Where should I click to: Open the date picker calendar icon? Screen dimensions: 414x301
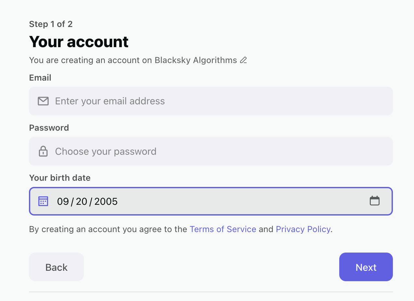tap(375, 201)
